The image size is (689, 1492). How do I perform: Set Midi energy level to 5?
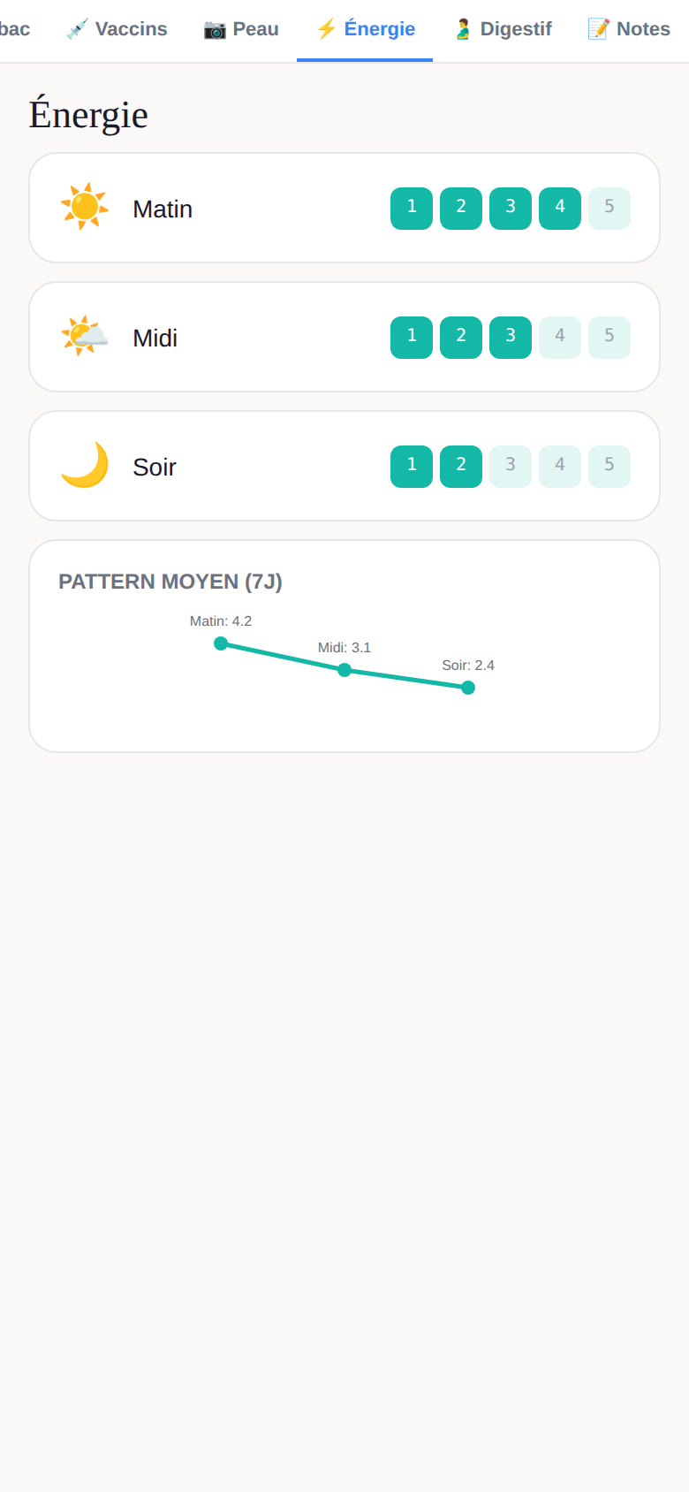[x=609, y=338]
